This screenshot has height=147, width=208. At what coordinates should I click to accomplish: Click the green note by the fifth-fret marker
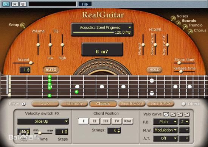tap(76, 92)
